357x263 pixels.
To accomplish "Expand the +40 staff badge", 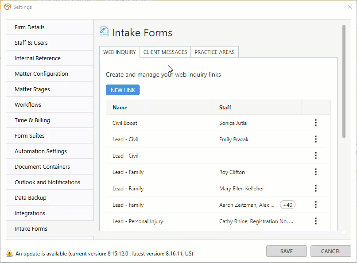I will tap(287, 205).
